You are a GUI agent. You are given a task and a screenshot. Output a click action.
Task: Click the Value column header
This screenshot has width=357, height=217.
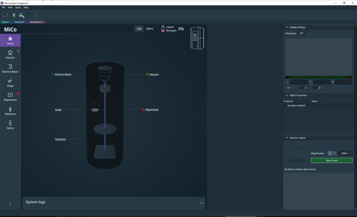pos(315,101)
